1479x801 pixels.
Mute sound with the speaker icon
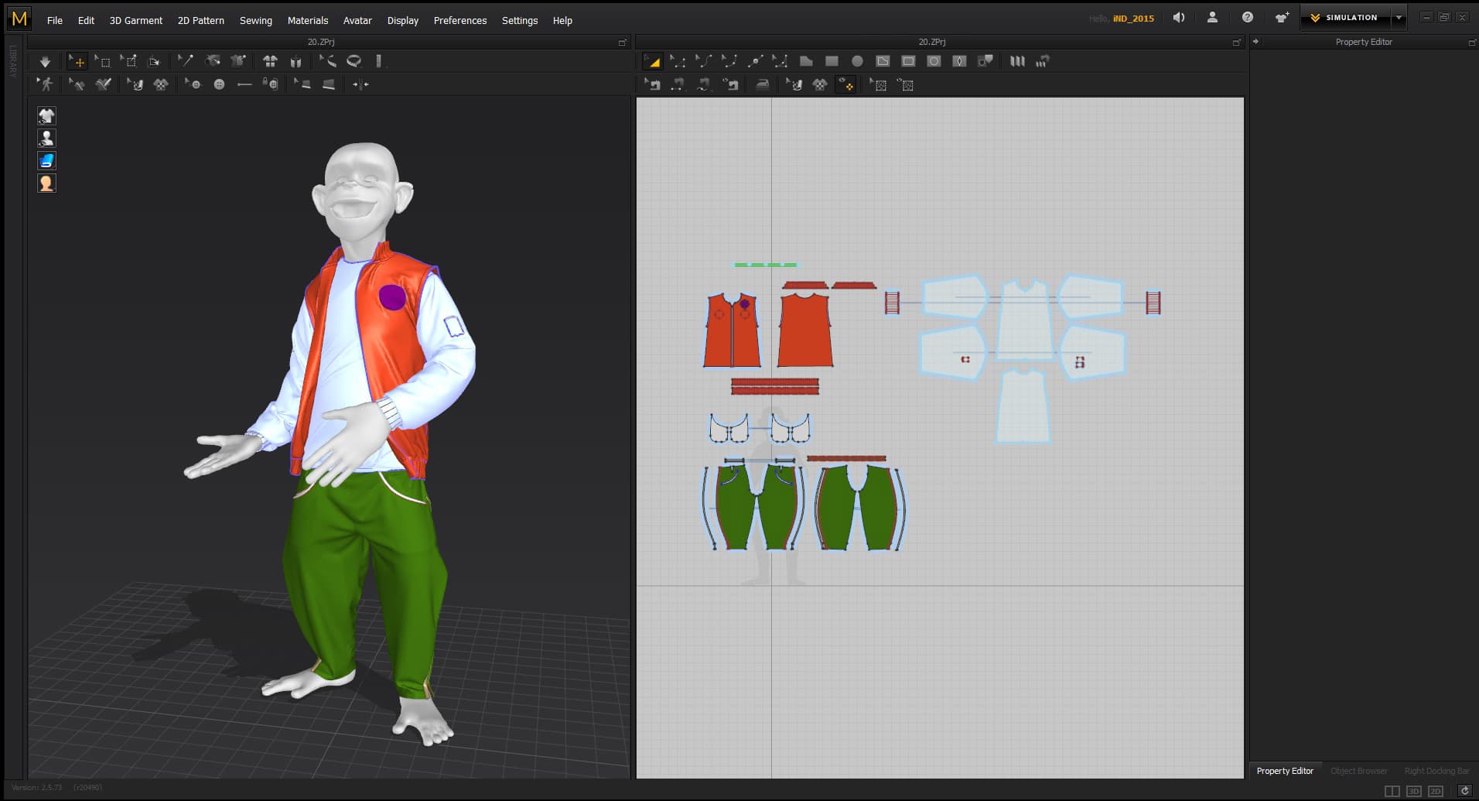tap(1179, 18)
